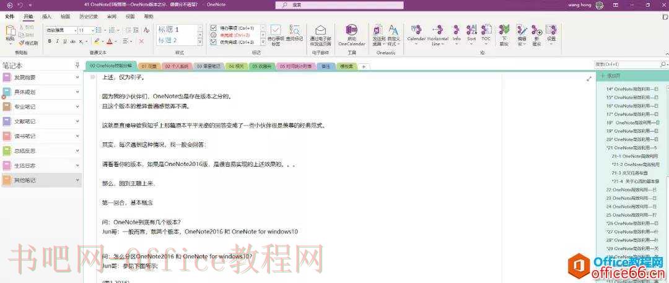This screenshot has height=283, width=669.
Task: Click the macro settings (设置) icon
Action: tap(551, 30)
